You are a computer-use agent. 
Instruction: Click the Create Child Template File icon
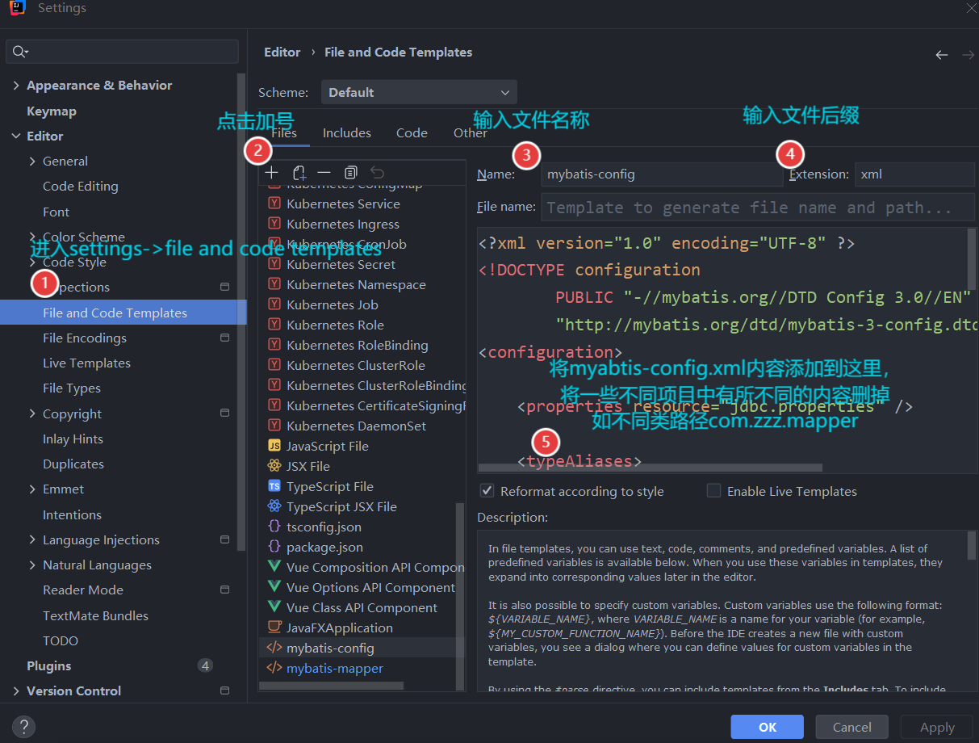click(299, 173)
